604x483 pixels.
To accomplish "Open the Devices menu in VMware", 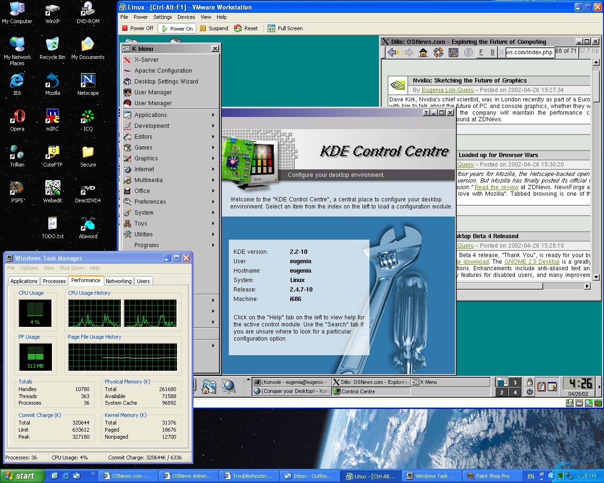I will [x=186, y=17].
